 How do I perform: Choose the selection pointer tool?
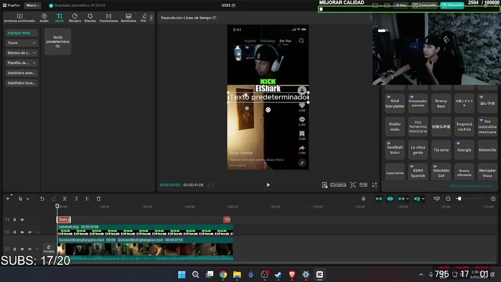click(x=20, y=199)
